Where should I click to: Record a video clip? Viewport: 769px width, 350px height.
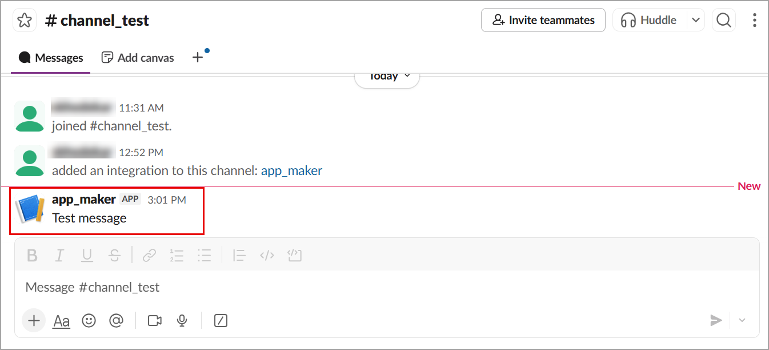click(x=154, y=321)
